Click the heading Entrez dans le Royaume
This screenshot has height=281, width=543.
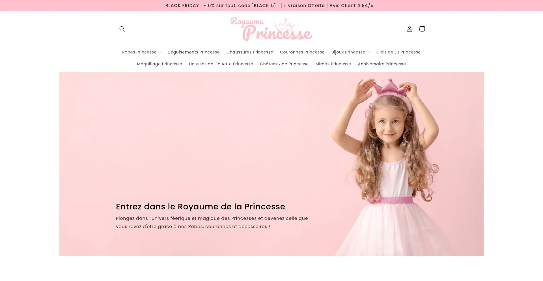201,207
